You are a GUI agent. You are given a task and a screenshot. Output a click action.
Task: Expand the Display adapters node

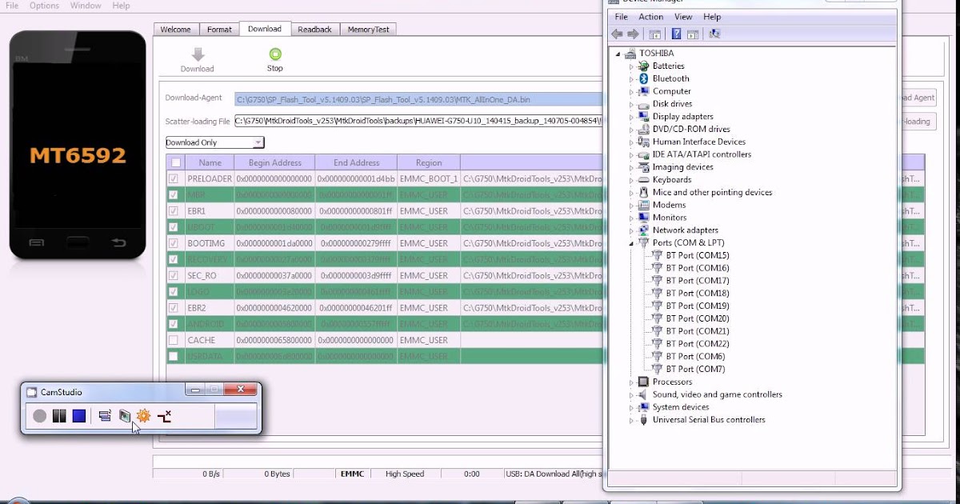point(631,117)
